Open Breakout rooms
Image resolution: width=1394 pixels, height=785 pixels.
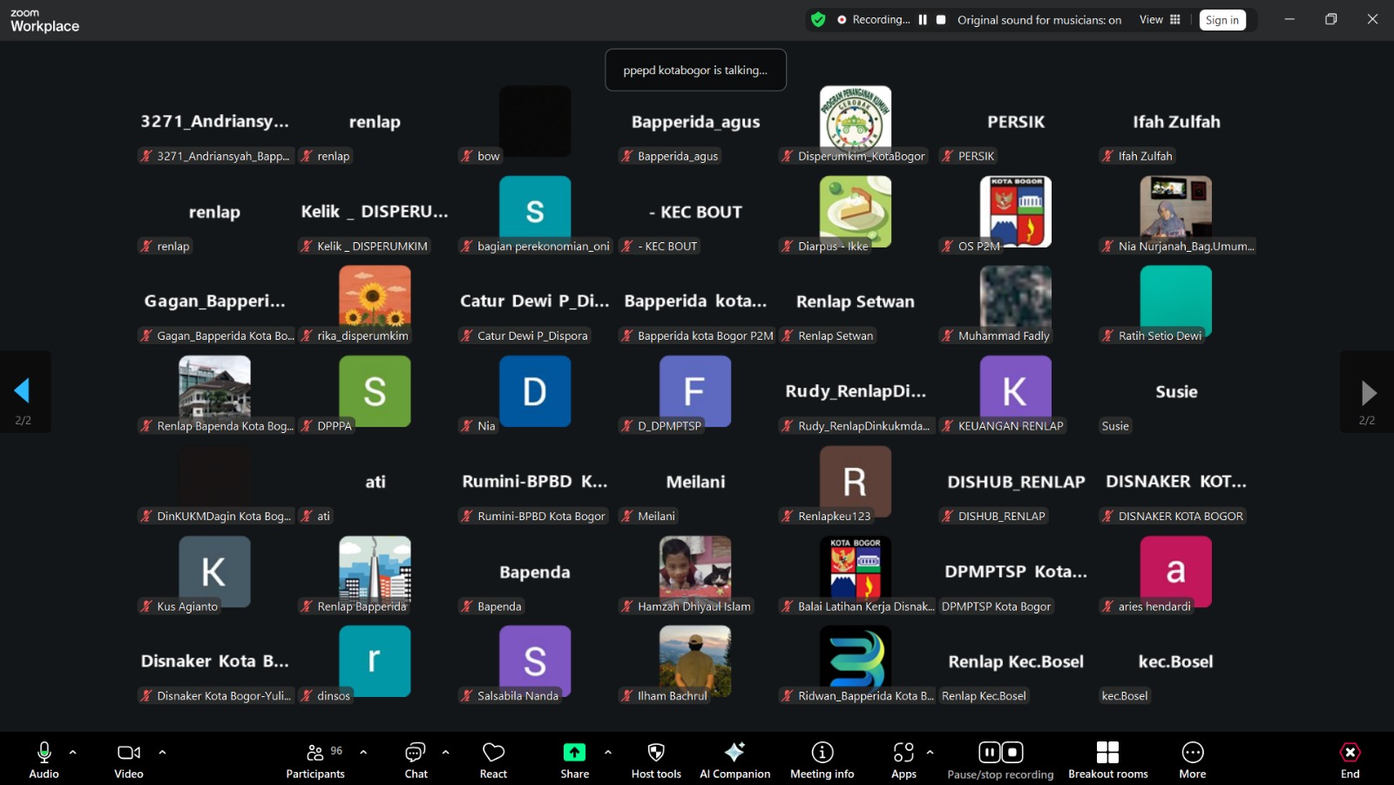[1107, 759]
